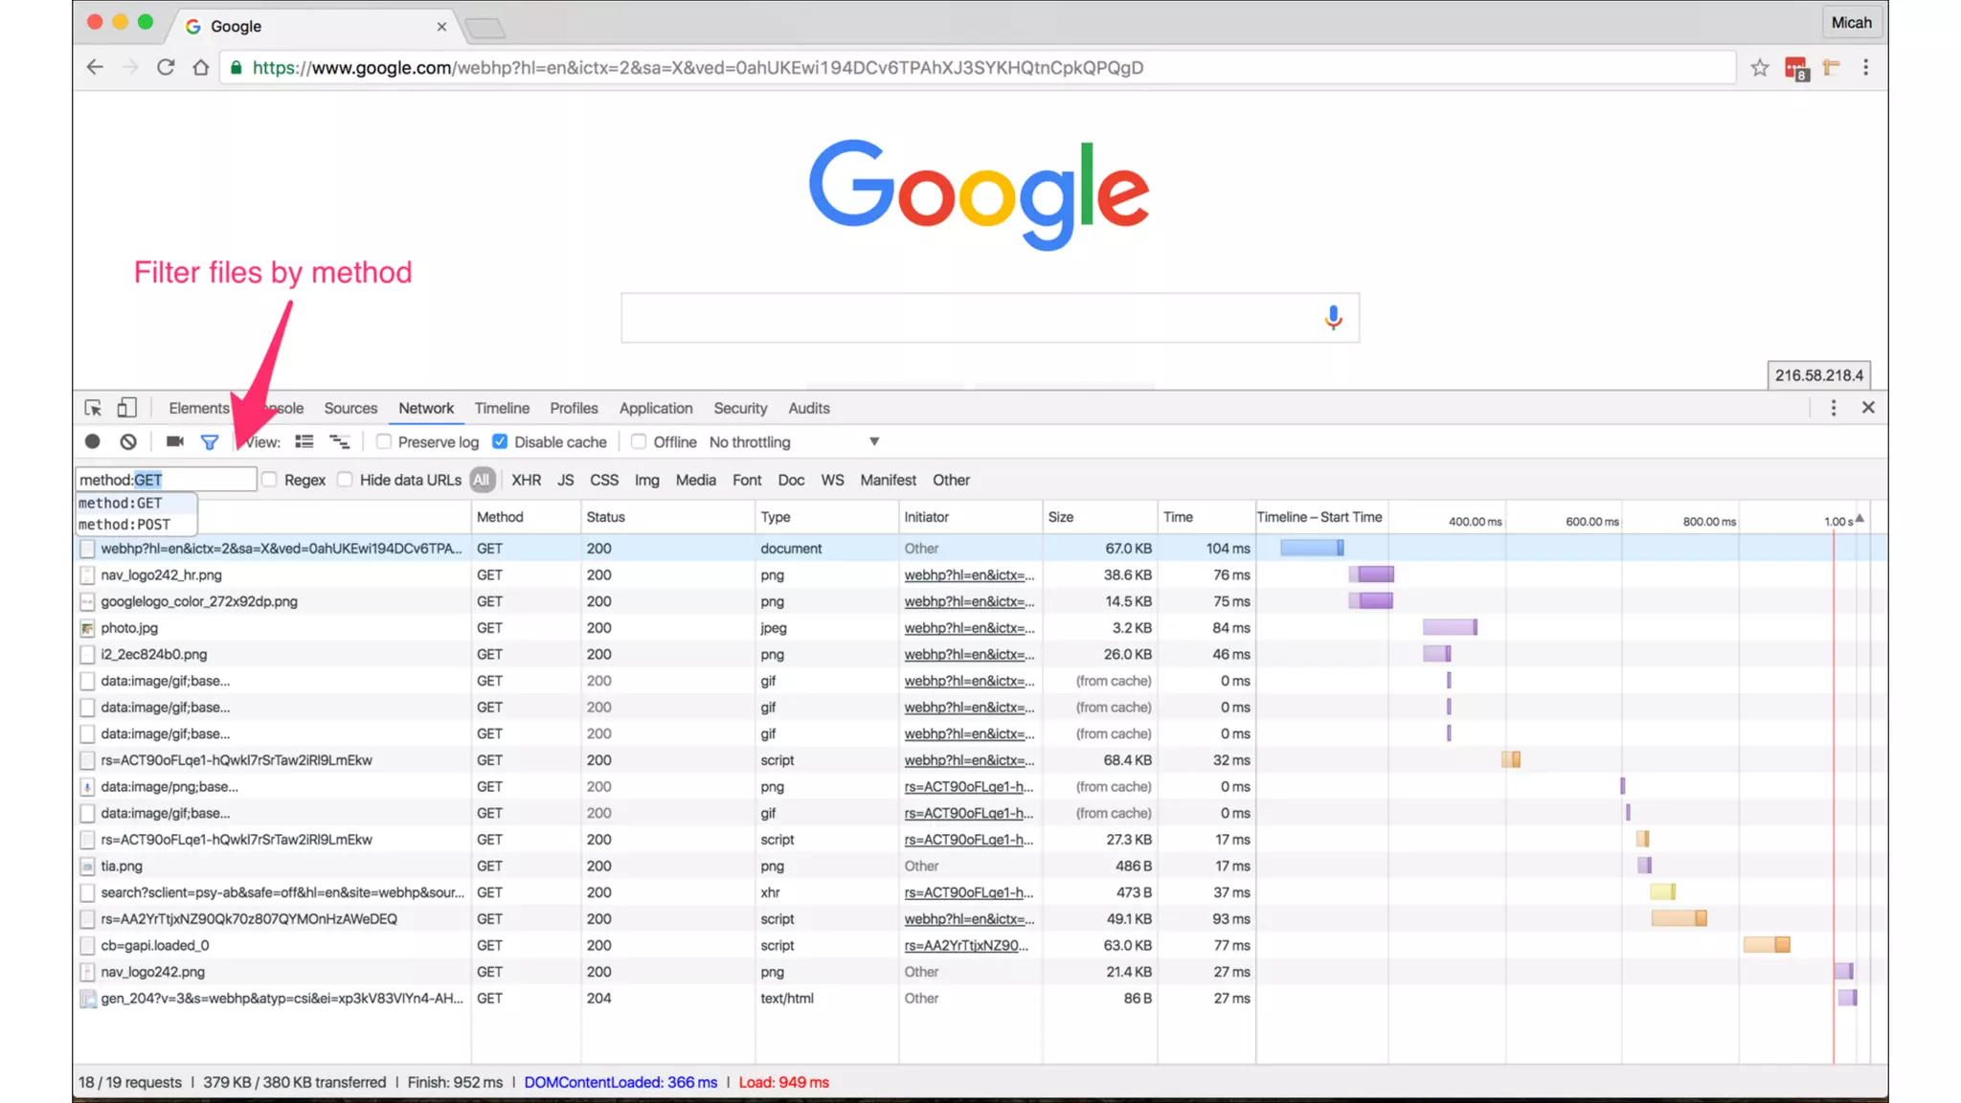This screenshot has height=1103, width=1961.
Task: Uncheck Disable cache checkbox
Action: [500, 441]
